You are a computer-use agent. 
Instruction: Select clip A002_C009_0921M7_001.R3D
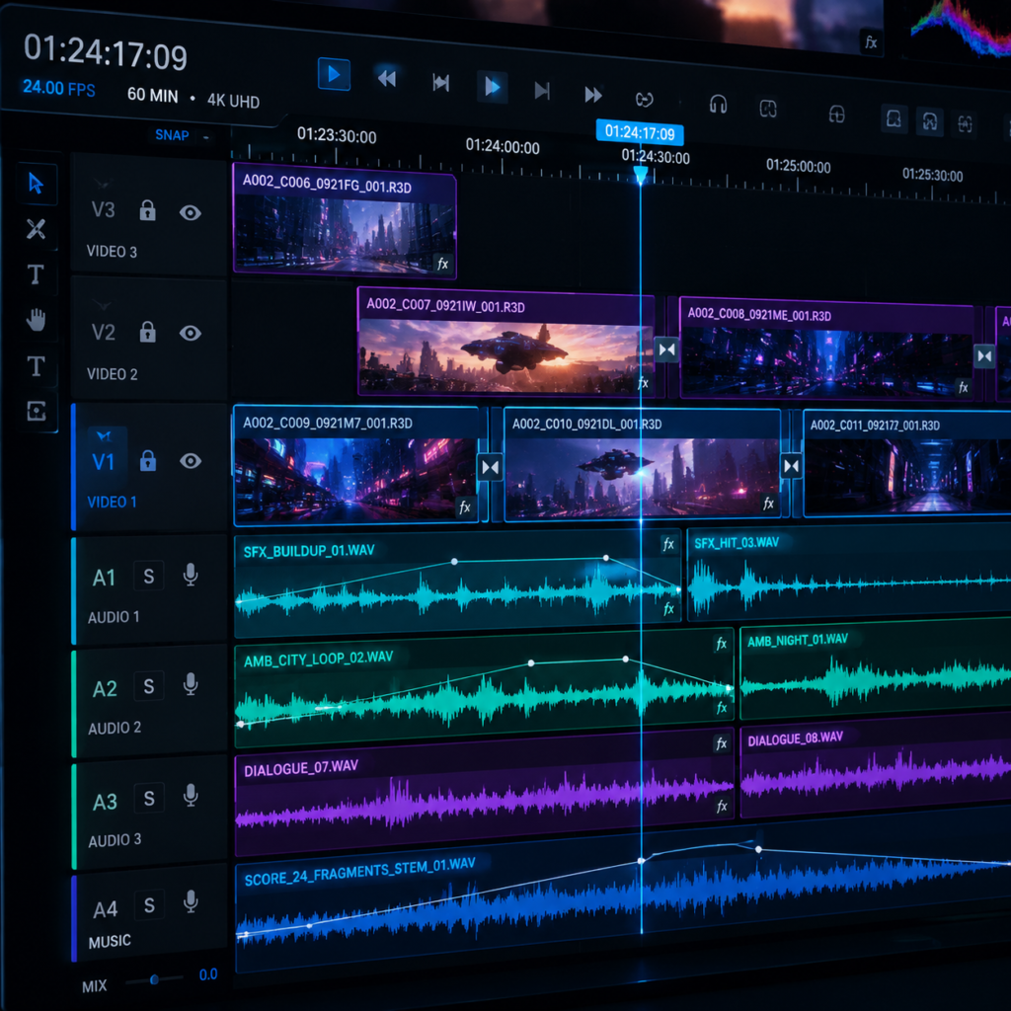point(355,465)
